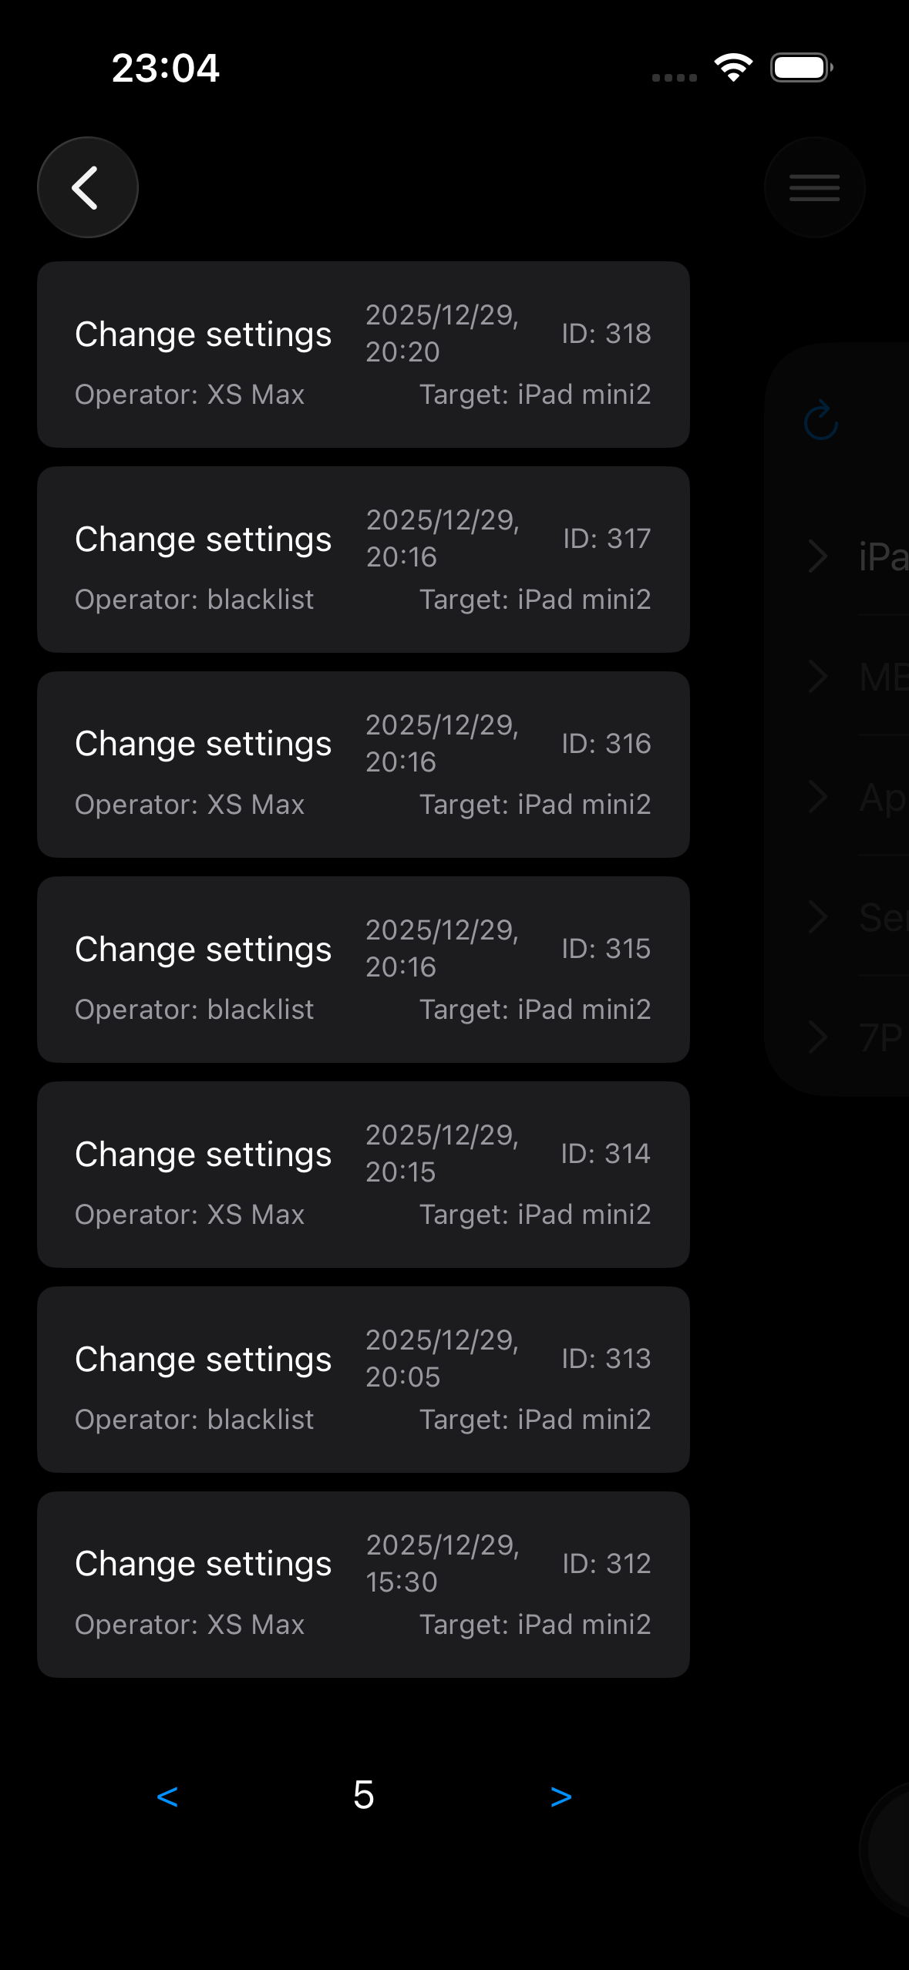Tap the battery status icon
Screen dimensions: 909x1970
click(801, 68)
